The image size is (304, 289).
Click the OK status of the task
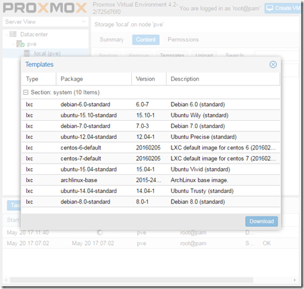point(267,243)
